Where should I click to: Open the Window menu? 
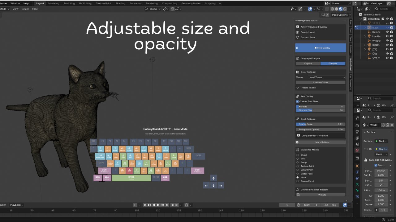coord(15,3)
